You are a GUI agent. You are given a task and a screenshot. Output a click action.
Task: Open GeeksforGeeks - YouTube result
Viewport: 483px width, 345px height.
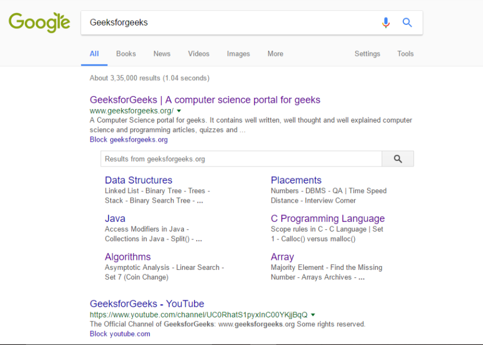point(147,304)
